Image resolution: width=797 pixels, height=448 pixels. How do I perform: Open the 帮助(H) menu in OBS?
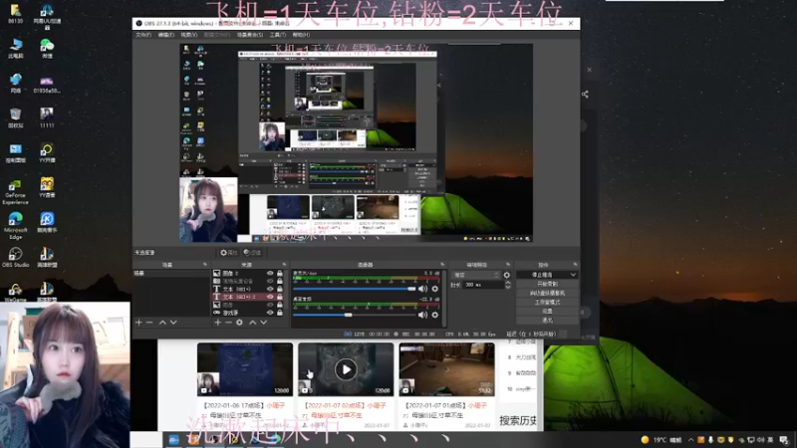(x=301, y=35)
